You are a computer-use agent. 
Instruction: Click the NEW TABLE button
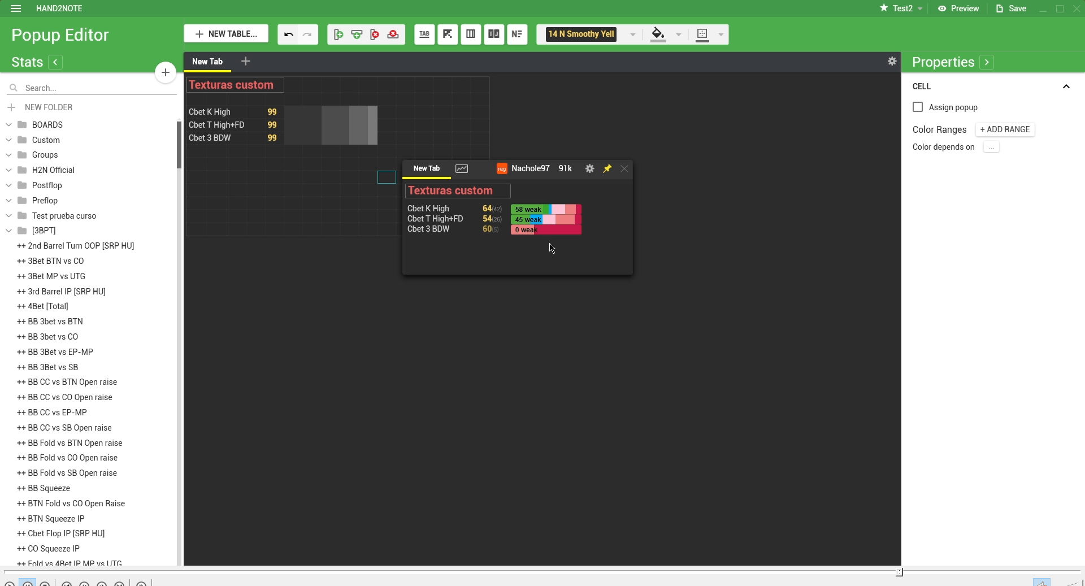point(226,34)
